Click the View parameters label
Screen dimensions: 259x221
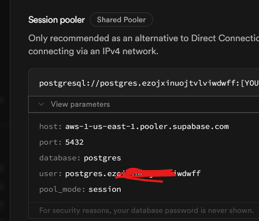tap(80, 104)
